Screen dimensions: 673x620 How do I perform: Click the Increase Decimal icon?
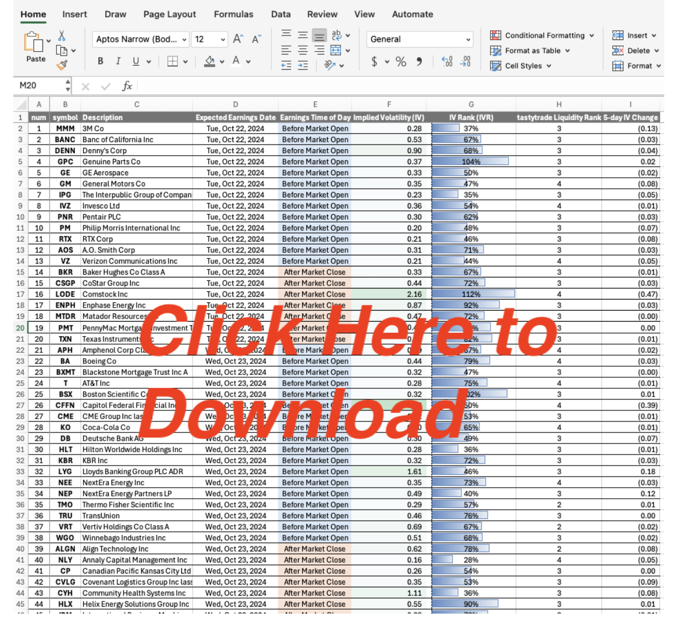tap(448, 62)
